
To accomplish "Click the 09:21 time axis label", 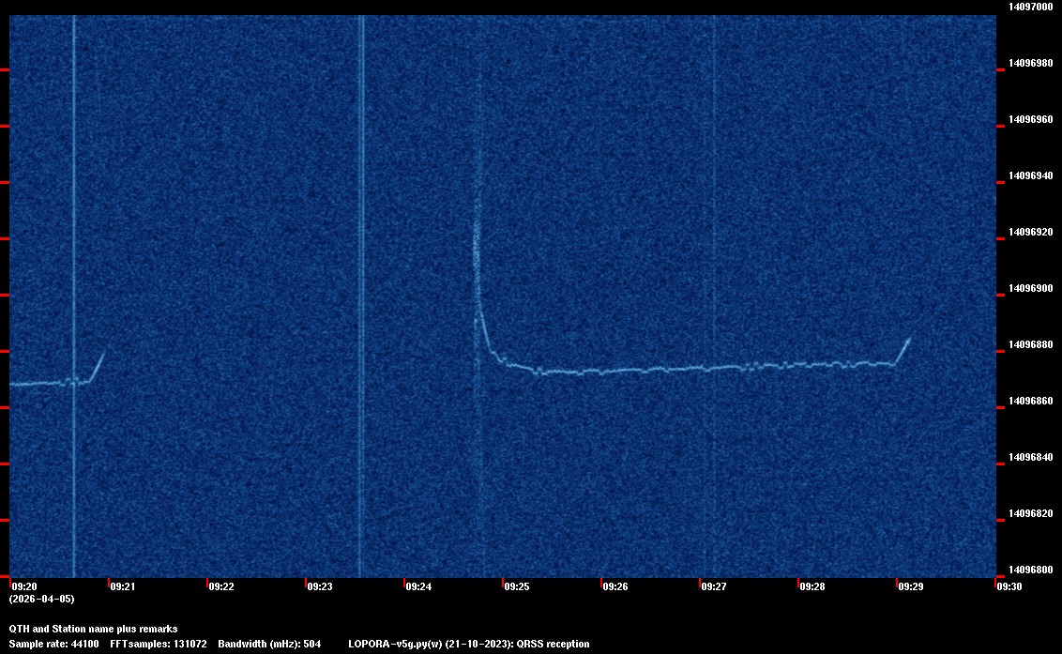I will tap(123, 586).
